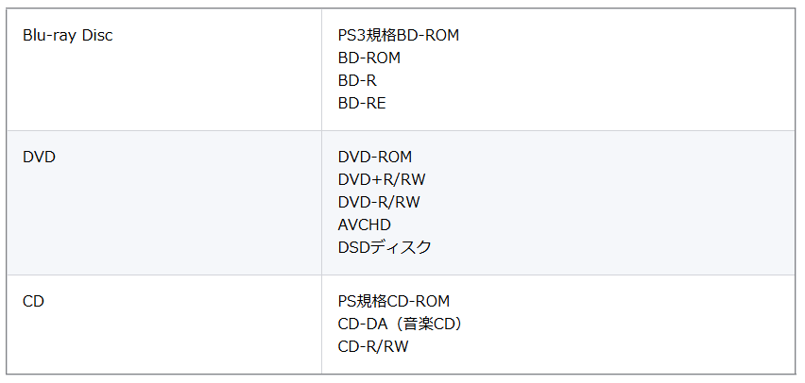Click the BD-RE format entry

click(361, 103)
